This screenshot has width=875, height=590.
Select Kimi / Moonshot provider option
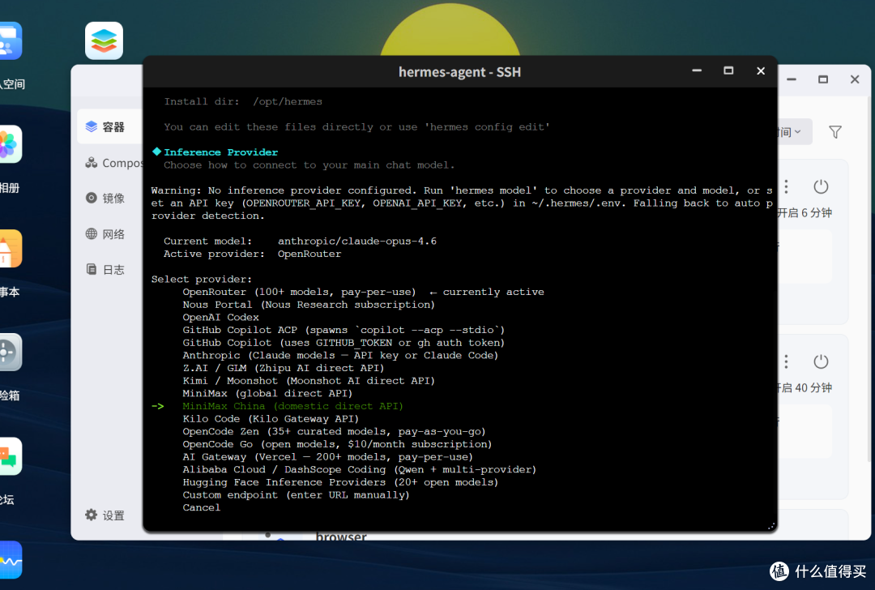pos(309,381)
